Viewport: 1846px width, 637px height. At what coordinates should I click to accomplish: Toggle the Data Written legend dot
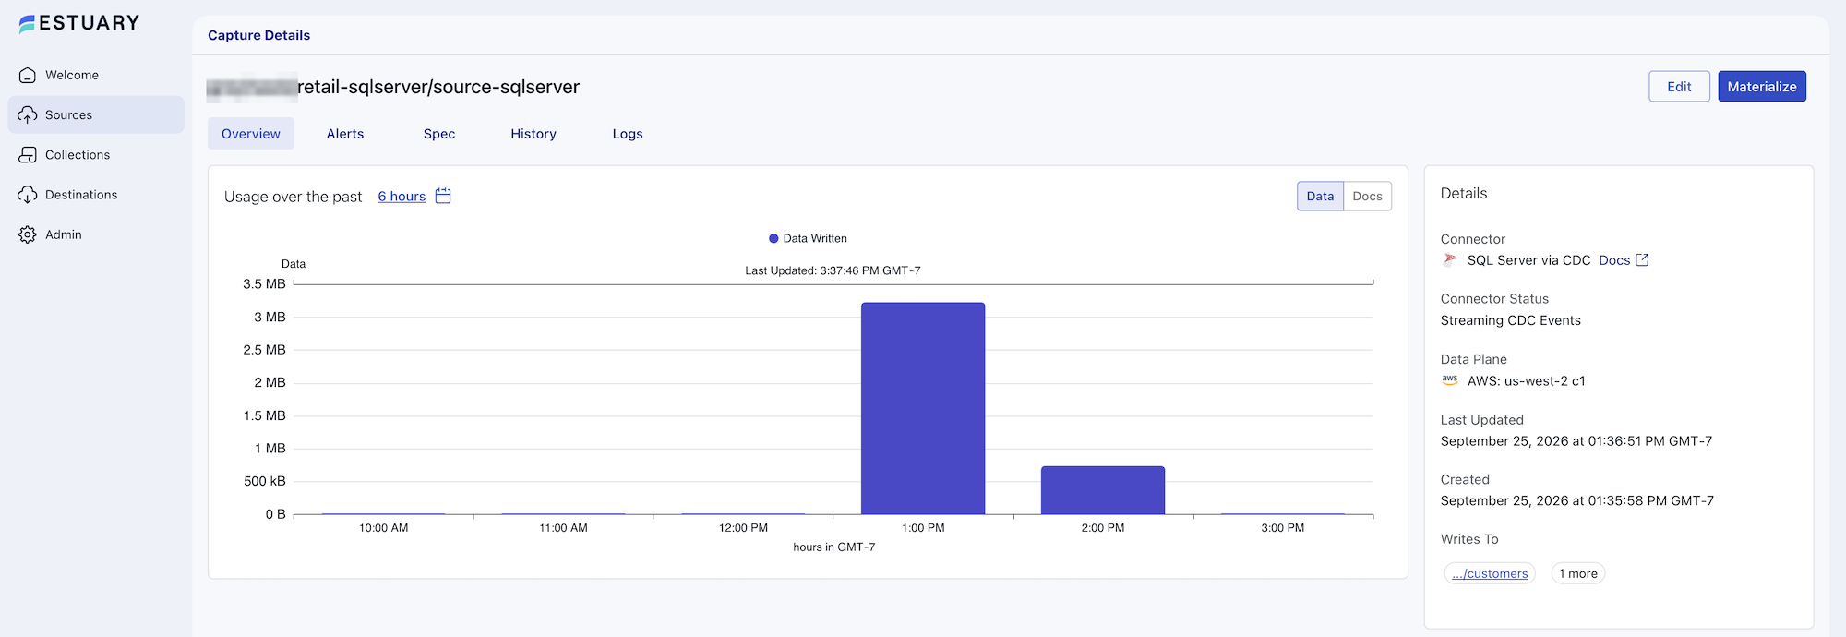773,238
